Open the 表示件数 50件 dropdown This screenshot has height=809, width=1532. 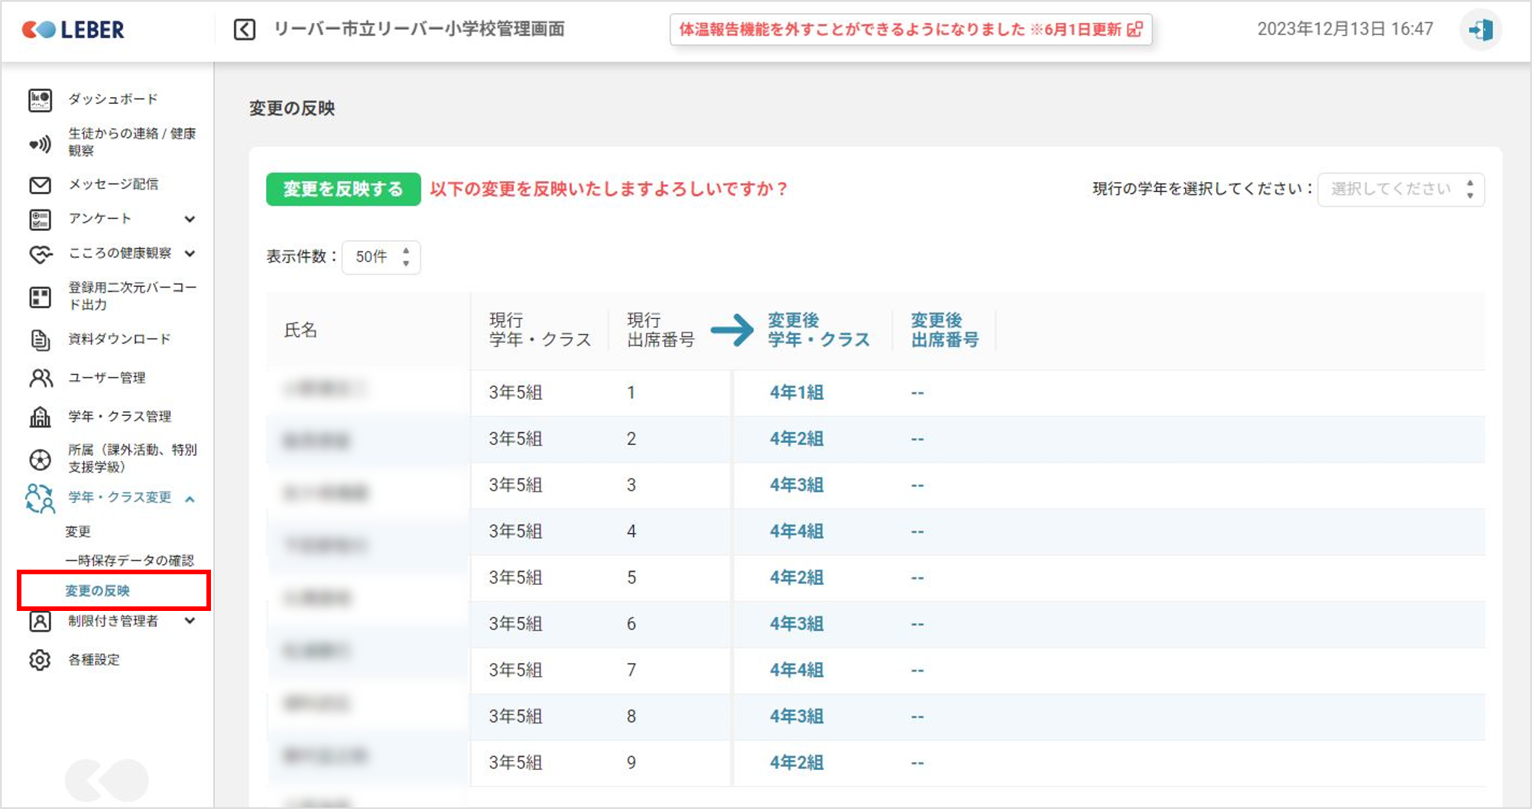(381, 257)
